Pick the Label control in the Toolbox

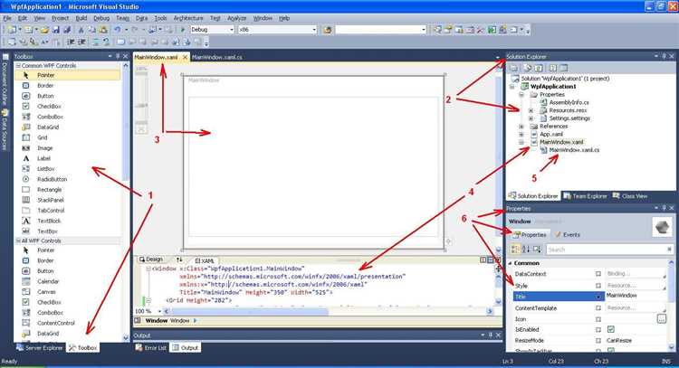(68, 158)
